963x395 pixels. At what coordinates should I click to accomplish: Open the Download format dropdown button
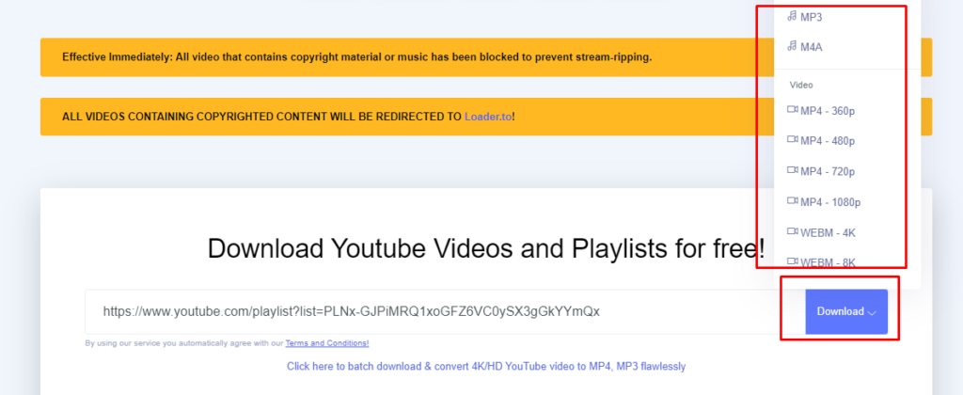pos(846,311)
